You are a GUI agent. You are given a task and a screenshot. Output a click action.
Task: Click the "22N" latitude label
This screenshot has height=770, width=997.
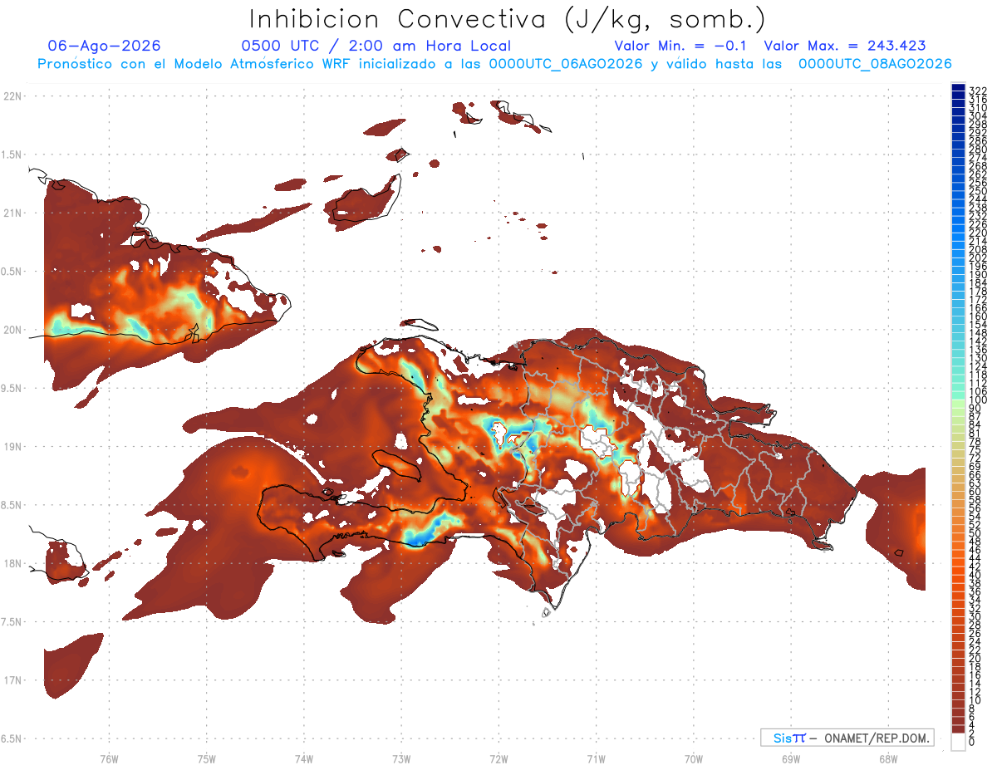[12, 96]
